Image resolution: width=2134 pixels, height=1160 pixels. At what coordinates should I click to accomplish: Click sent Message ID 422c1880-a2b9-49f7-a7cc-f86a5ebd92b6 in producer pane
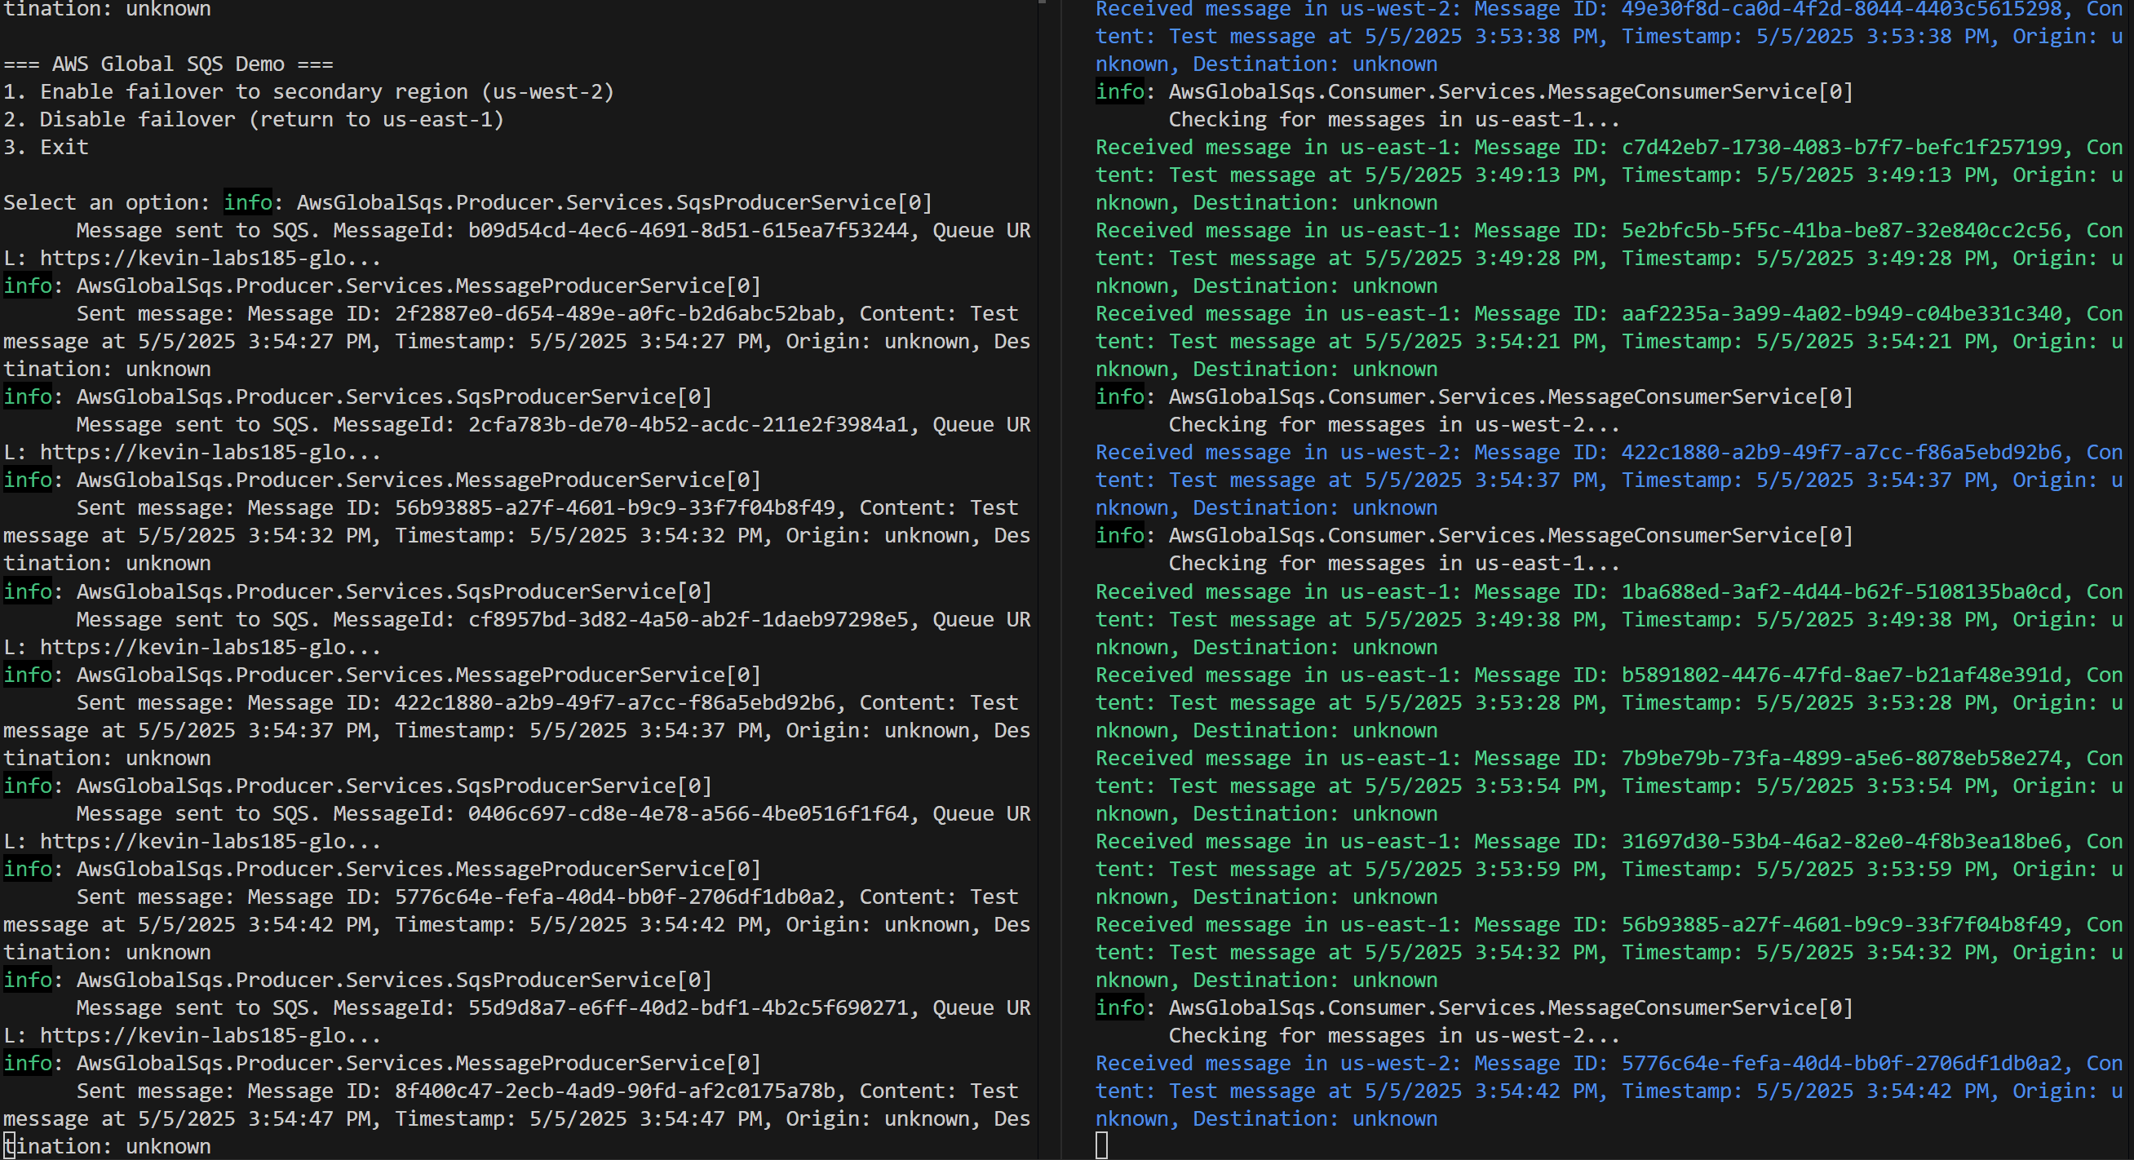pos(614,702)
